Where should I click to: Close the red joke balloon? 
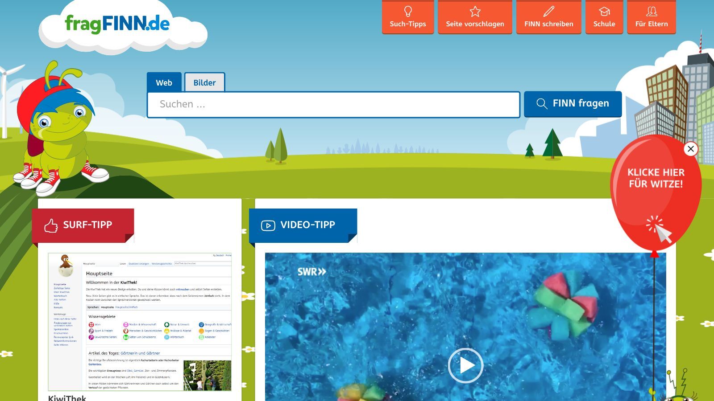(x=690, y=149)
